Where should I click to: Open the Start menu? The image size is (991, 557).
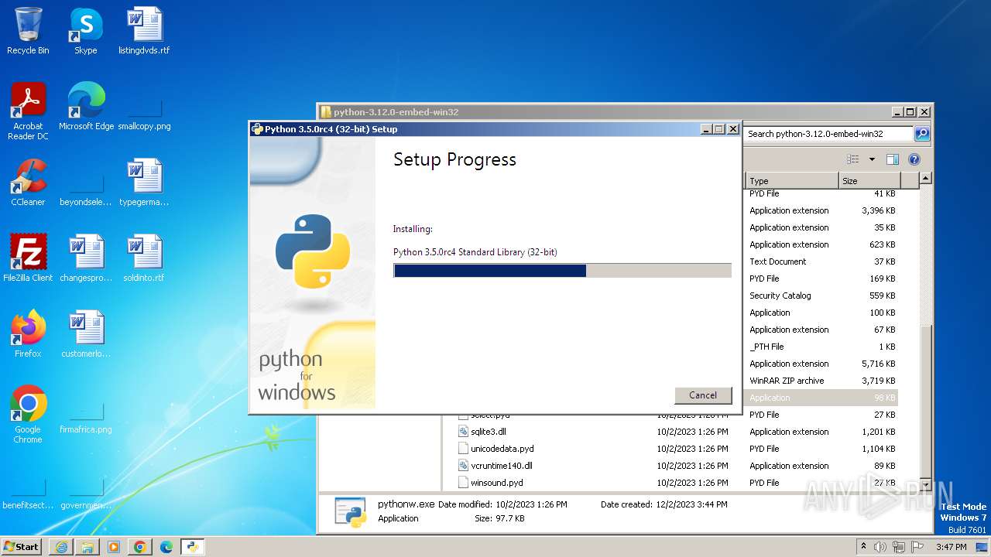pyautogui.click(x=22, y=547)
